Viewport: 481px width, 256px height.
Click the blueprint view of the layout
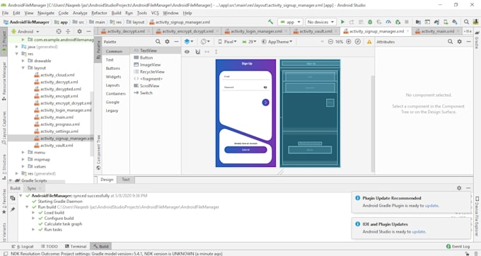coord(310,113)
